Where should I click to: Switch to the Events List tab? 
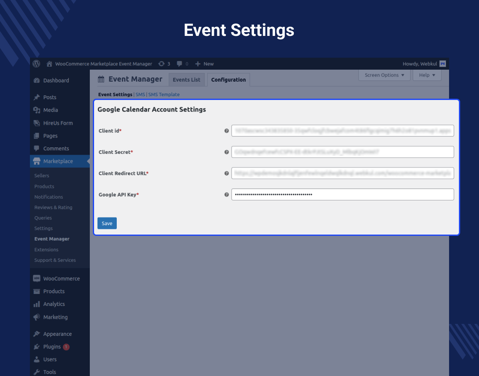(186, 79)
